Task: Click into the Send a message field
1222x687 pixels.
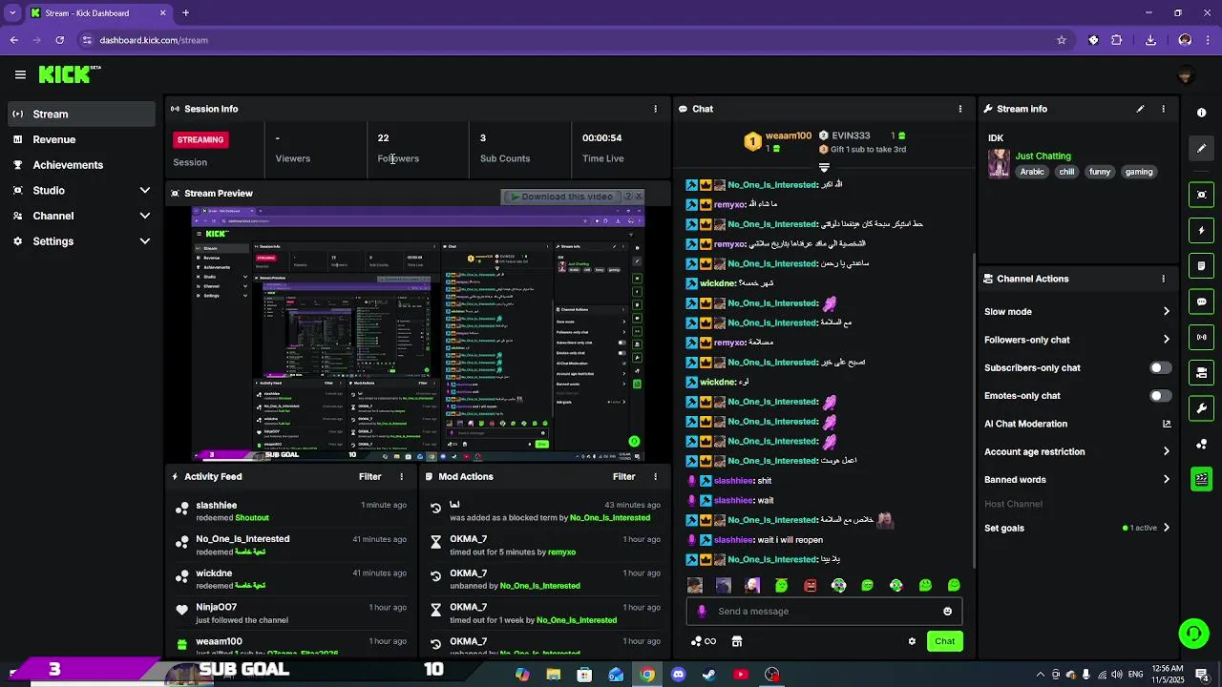Action: tap(824, 612)
